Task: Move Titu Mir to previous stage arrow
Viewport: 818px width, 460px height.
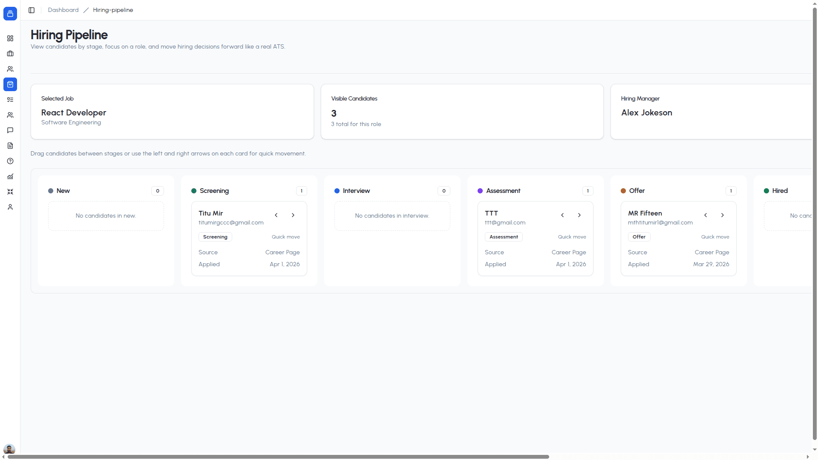Action: tap(276, 215)
